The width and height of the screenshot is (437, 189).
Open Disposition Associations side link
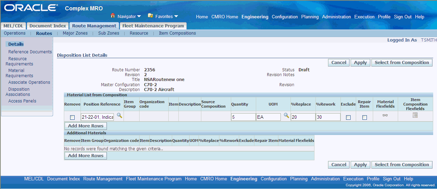tap(18, 92)
